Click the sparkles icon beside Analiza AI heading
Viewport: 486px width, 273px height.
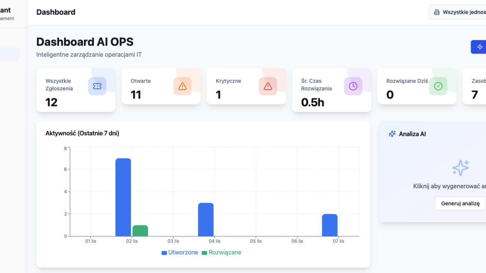[x=392, y=134]
